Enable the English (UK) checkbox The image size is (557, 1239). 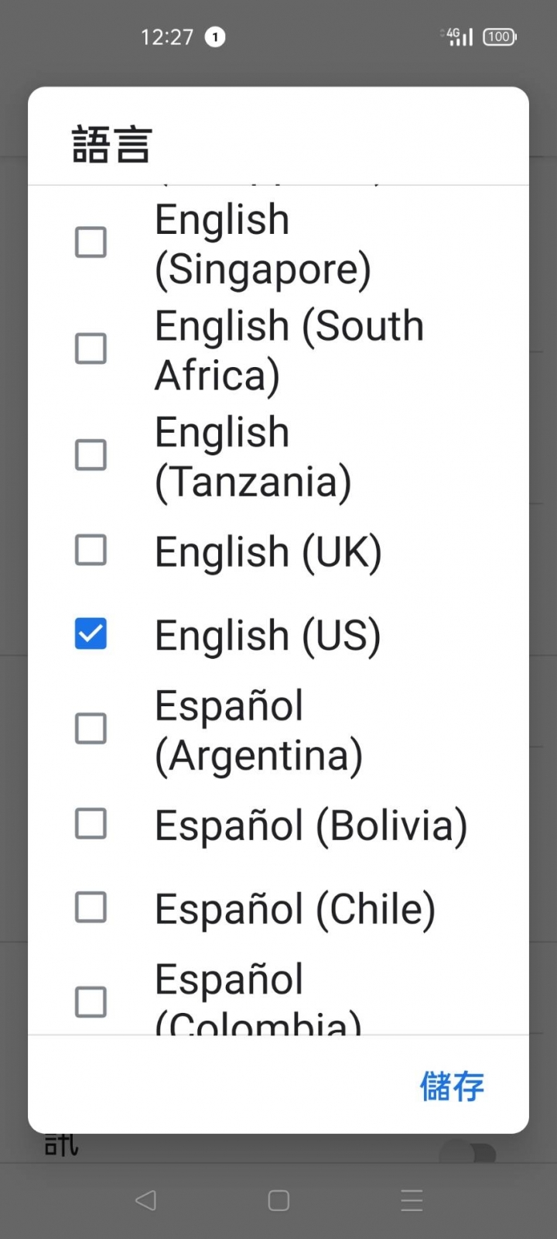click(91, 551)
